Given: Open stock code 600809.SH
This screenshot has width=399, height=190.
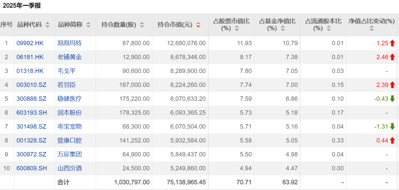Looking at the screenshot, I should (x=32, y=168).
